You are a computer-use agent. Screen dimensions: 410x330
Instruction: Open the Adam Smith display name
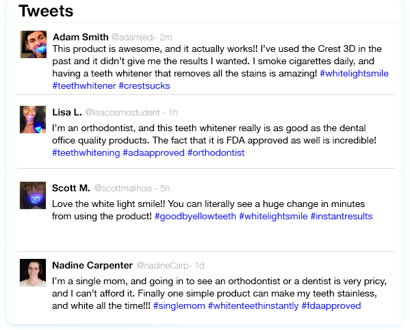click(81, 37)
